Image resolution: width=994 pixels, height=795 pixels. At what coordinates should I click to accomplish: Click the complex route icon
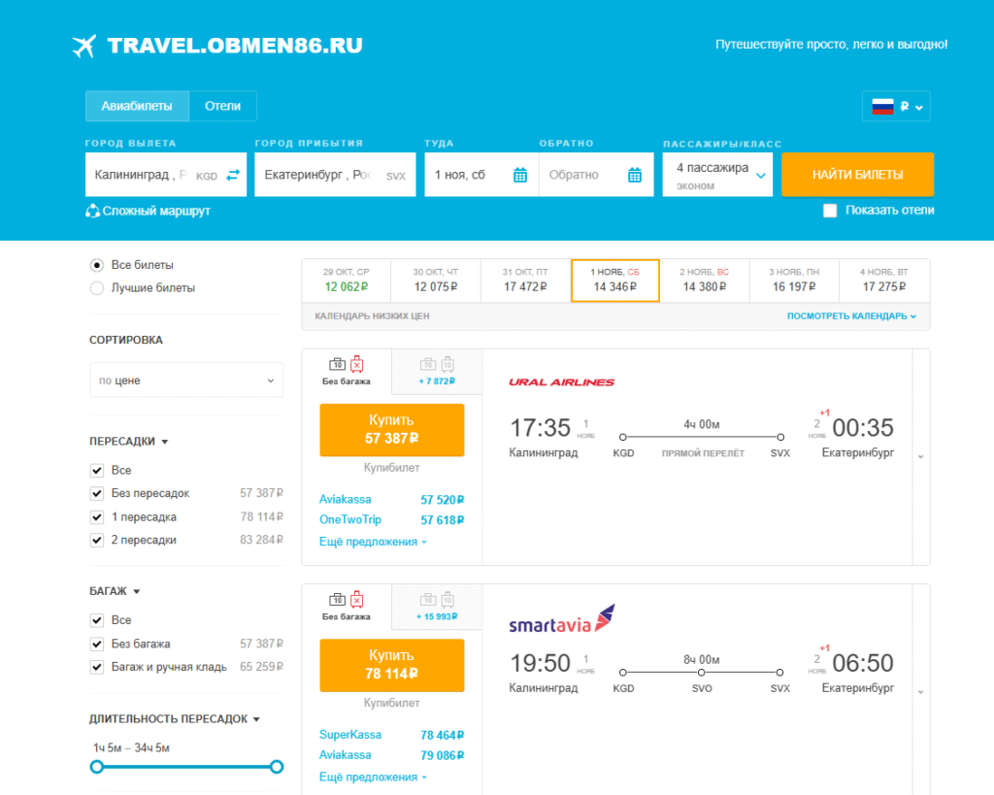93,211
